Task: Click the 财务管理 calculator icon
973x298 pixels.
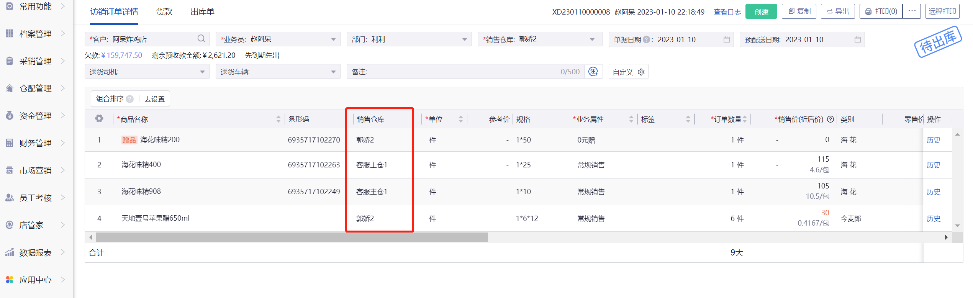Action: pos(10,143)
